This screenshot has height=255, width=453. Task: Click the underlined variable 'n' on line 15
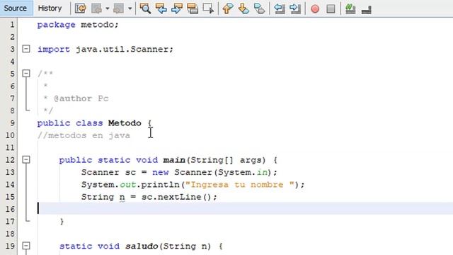[x=122, y=197]
